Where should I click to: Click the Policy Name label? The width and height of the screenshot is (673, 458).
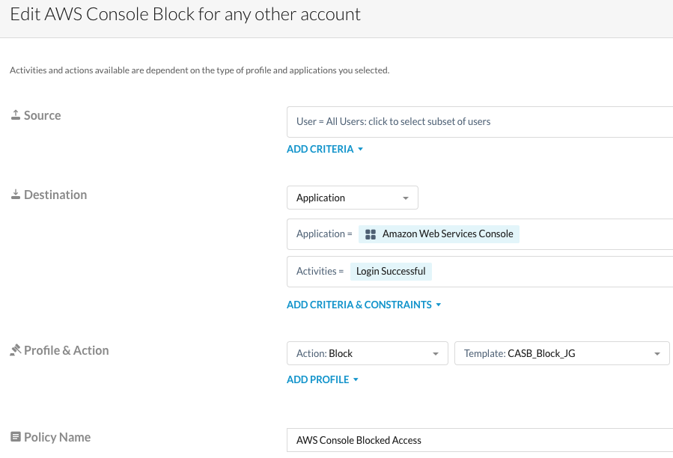pyautogui.click(x=58, y=437)
